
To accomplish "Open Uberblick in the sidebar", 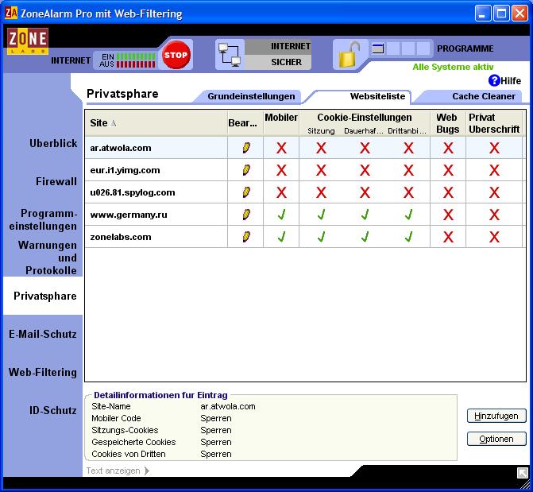I will tap(53, 143).
